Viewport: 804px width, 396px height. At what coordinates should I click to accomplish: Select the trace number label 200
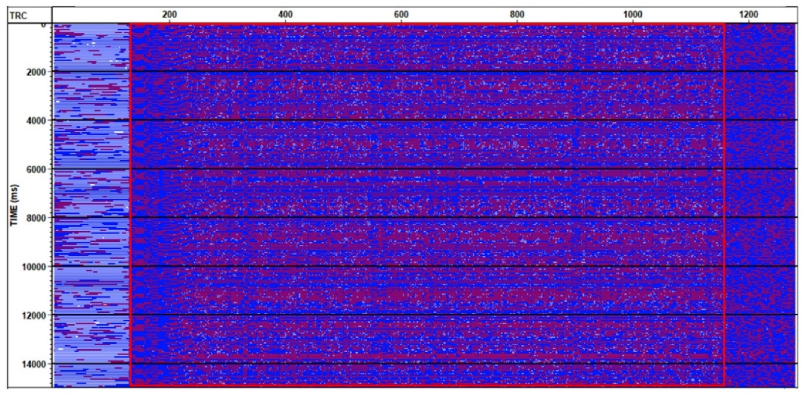169,13
